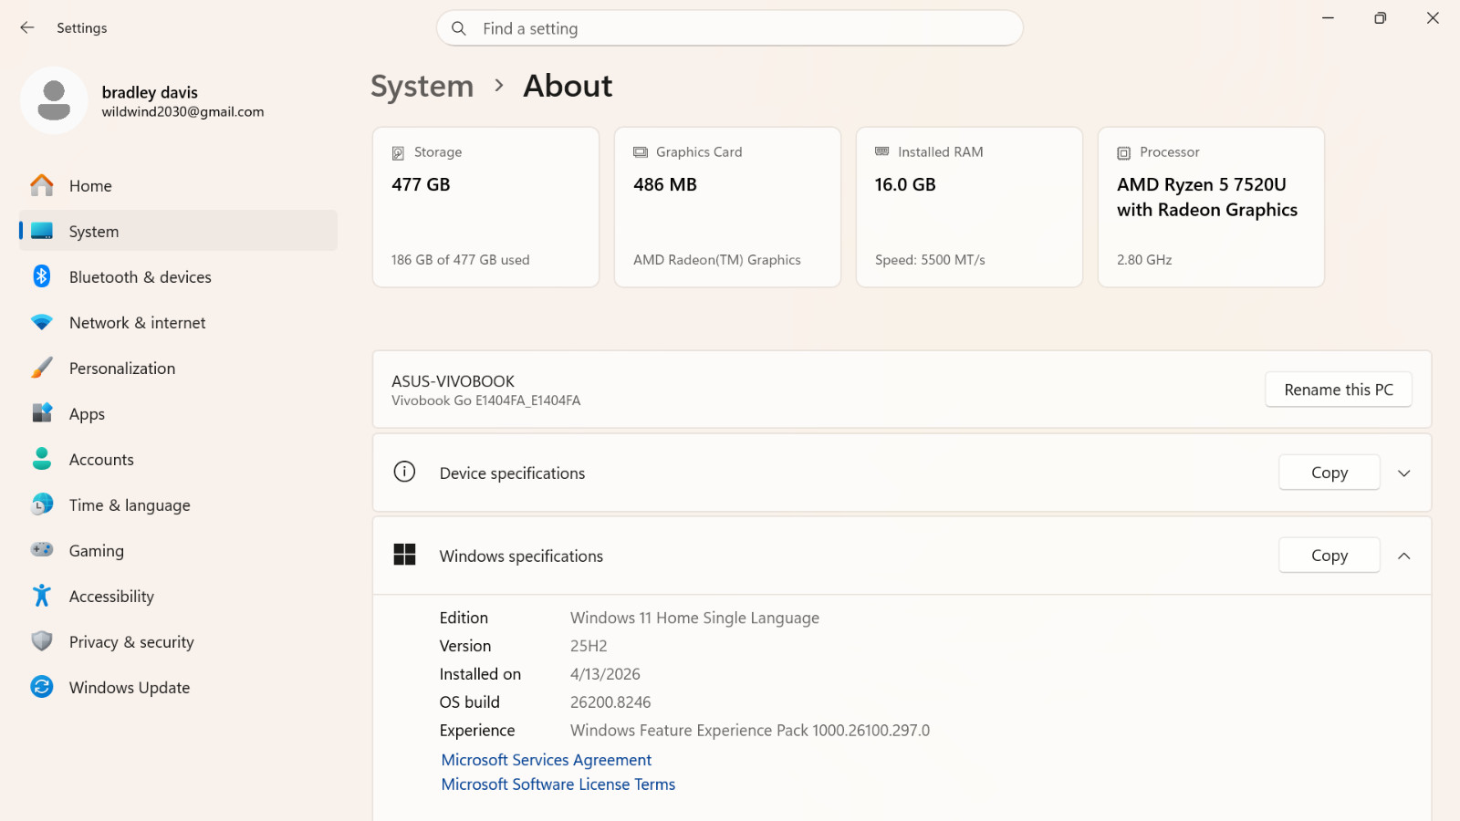
Task: Click the OS build value 26200.8246
Action: click(610, 702)
